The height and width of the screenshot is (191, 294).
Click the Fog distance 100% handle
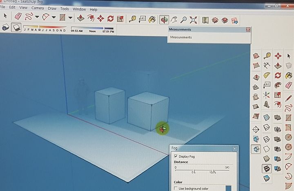[x=212, y=171]
